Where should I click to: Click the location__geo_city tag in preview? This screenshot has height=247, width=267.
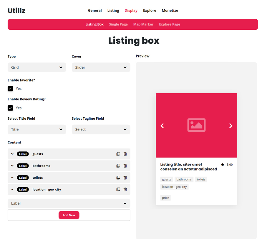pos(174,187)
